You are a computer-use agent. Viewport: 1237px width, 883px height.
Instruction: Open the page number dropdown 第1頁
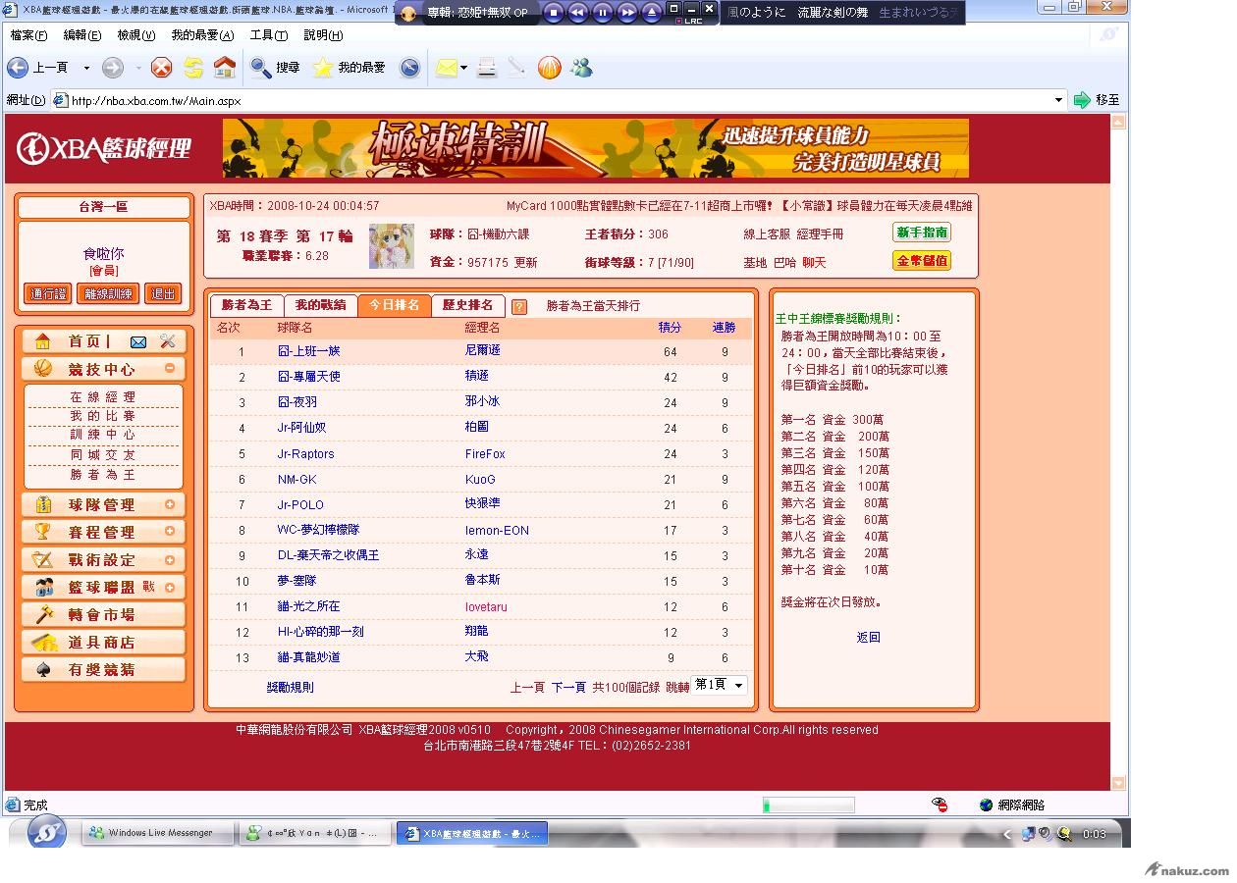[721, 685]
